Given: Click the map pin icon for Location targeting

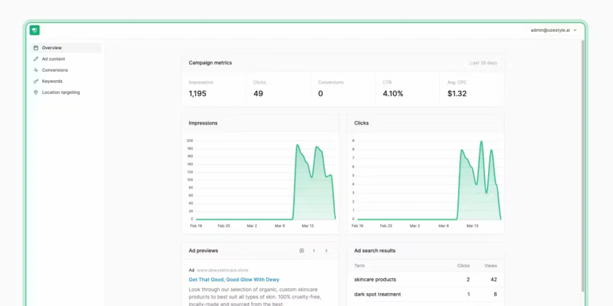Looking at the screenshot, I should (36, 92).
